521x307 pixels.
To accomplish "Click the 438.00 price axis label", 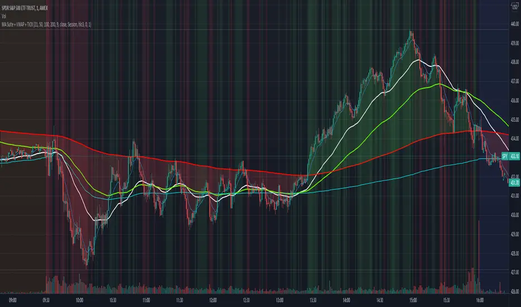I will 515,62.
